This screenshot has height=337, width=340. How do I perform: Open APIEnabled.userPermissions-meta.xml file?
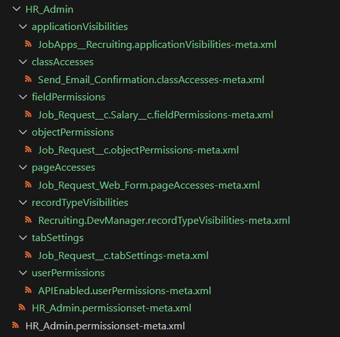point(125,291)
